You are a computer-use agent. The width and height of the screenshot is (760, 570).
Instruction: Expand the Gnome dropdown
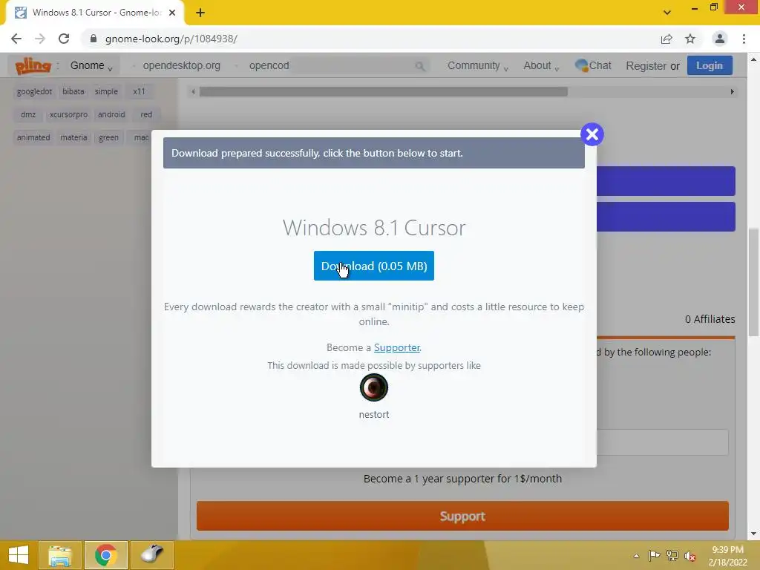(91, 65)
